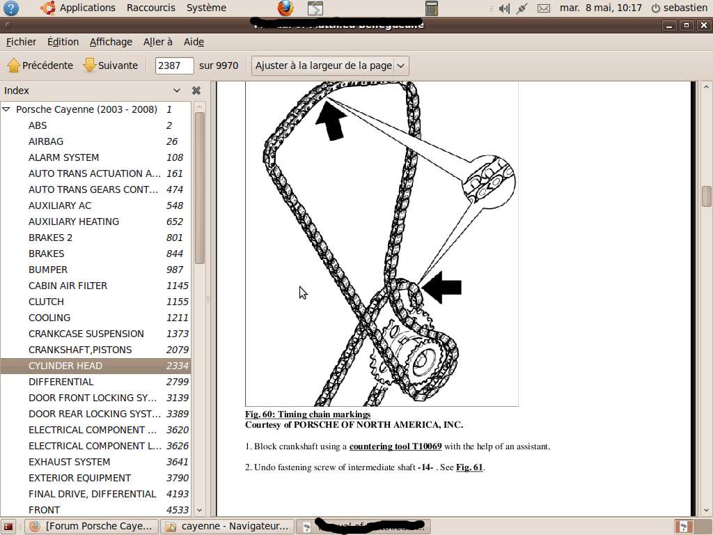
Task: Select AUXILIARY HEATING in the index
Action: point(95,222)
